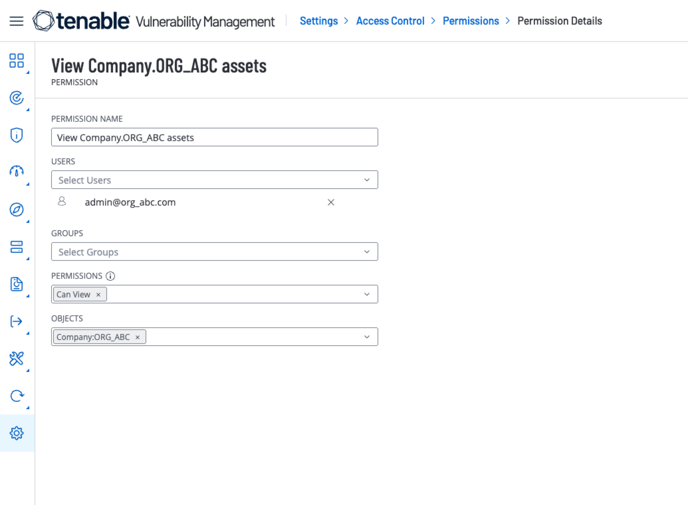This screenshot has width=688, height=505.
Task: Click the Settings gear sidebar icon
Action: click(x=16, y=433)
